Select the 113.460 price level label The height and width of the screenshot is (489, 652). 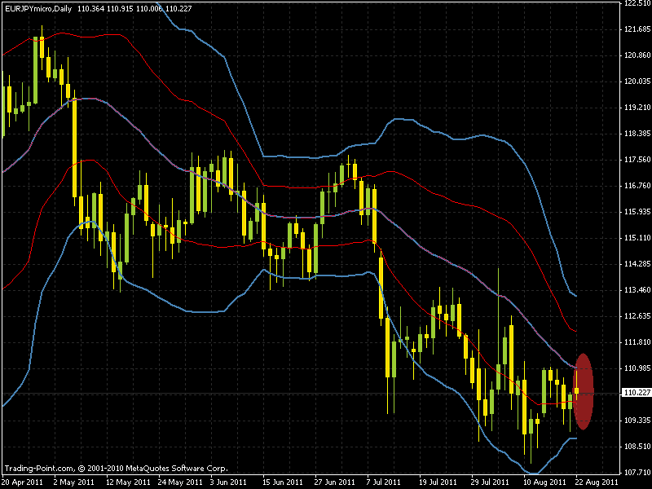(x=637, y=290)
